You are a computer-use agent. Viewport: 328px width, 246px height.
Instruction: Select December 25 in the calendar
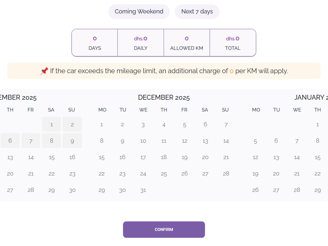[x=164, y=174]
